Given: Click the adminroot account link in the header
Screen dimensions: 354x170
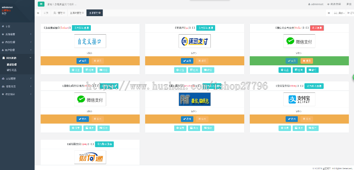Looking at the screenshot, I should 315,4.
